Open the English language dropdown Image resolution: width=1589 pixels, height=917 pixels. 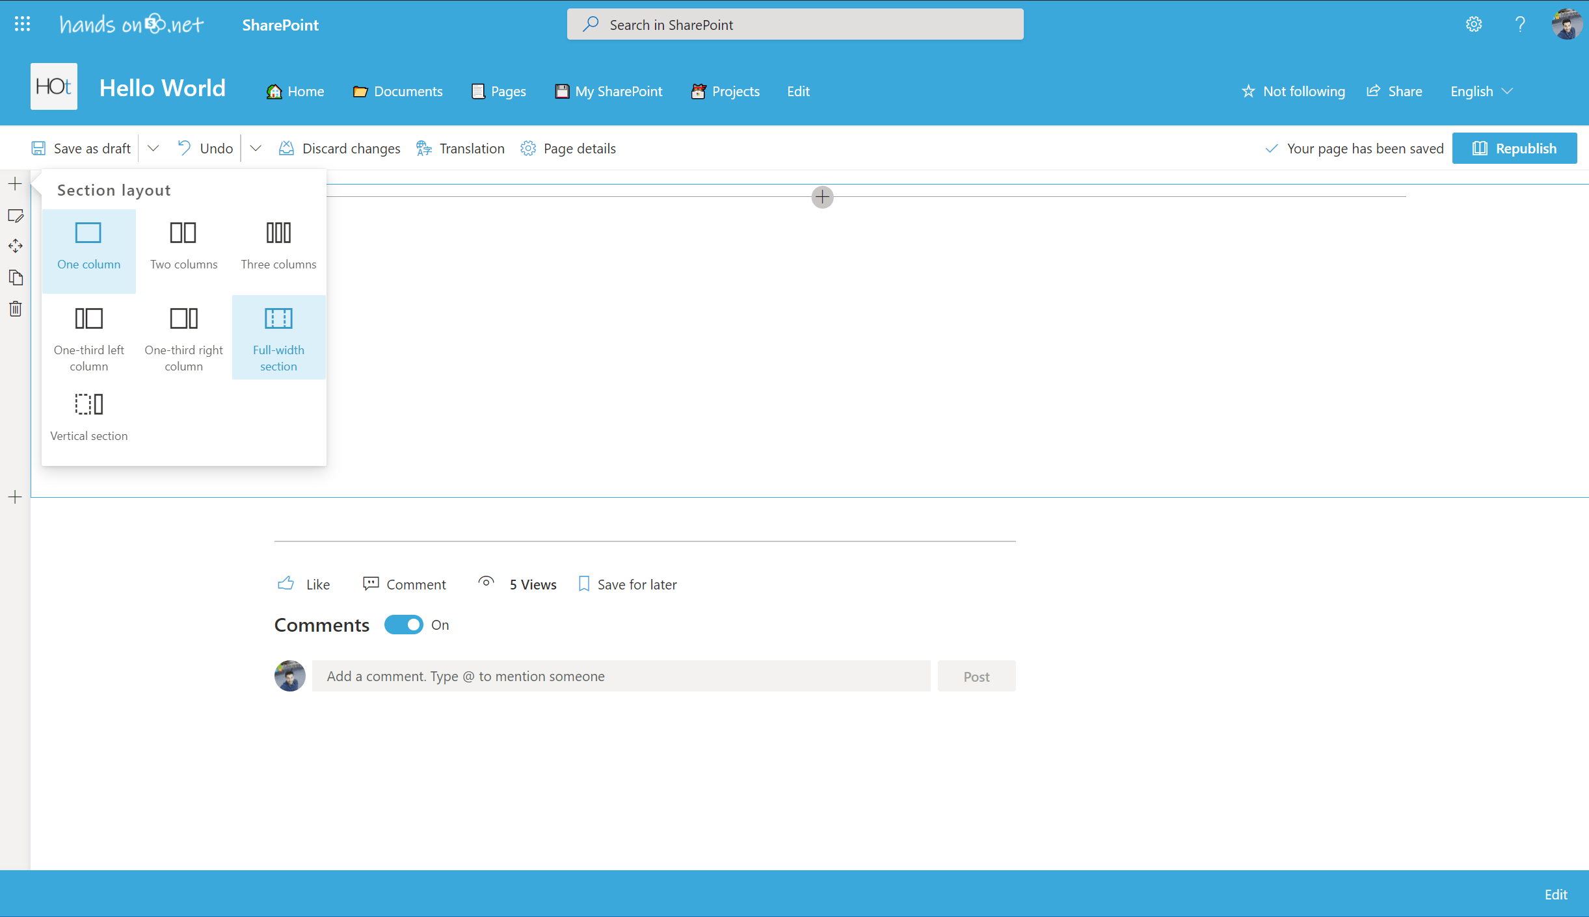coord(1481,91)
